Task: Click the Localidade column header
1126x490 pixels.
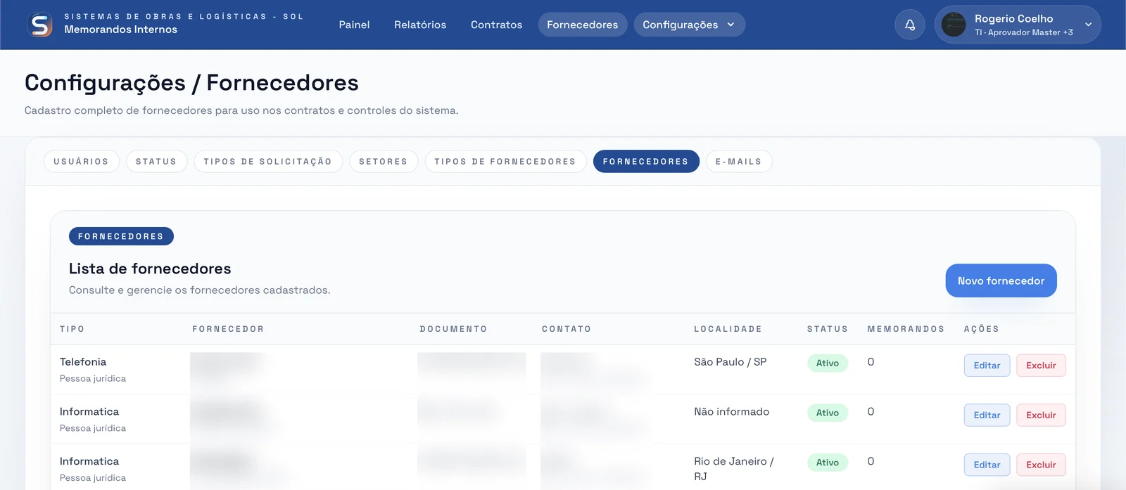Action: coord(728,329)
